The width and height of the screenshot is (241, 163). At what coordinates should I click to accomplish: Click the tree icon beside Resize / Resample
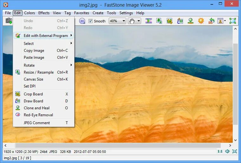click(x=18, y=72)
